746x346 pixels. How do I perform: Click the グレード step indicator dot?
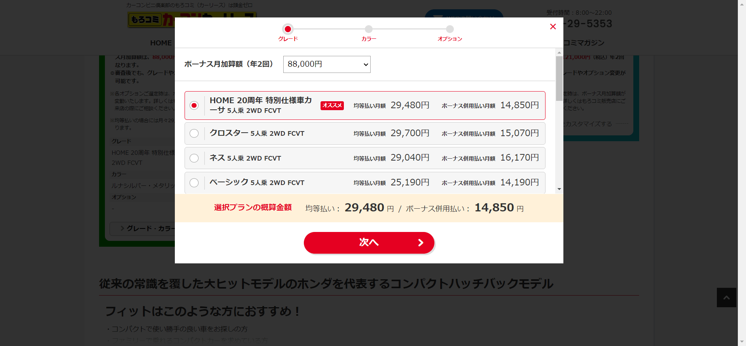(288, 29)
